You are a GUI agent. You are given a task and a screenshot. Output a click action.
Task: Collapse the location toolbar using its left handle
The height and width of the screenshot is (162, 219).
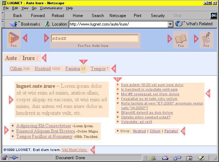pos(3,24)
